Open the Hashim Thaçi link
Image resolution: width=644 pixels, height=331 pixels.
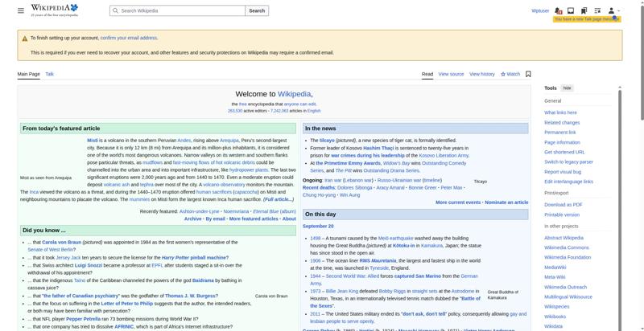tap(378, 148)
